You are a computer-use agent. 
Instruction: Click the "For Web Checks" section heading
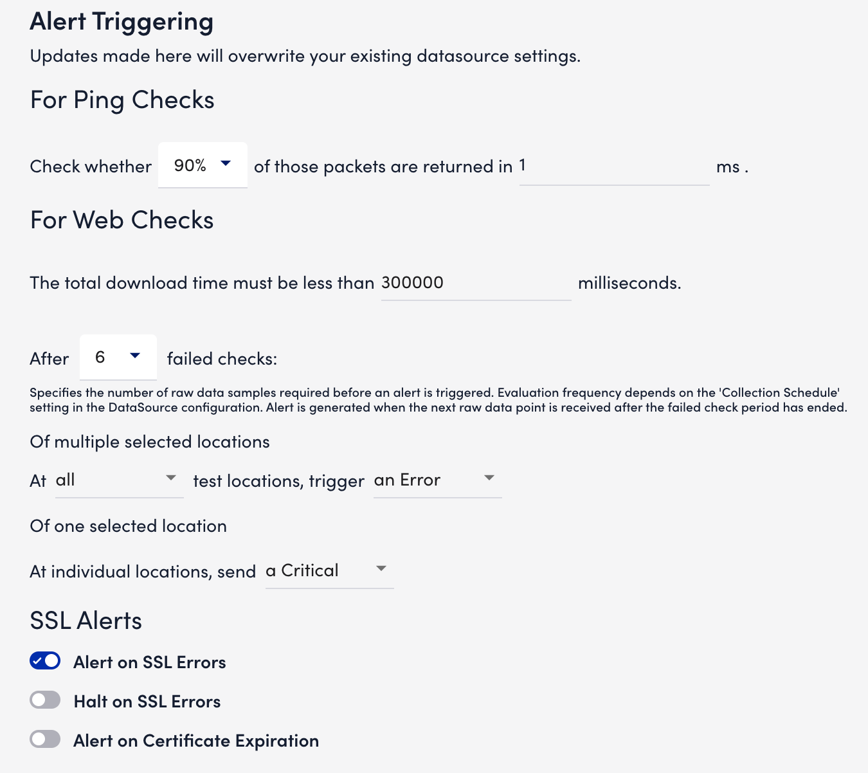[x=122, y=219]
